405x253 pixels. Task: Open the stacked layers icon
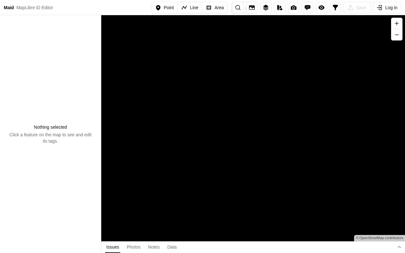coord(266,8)
